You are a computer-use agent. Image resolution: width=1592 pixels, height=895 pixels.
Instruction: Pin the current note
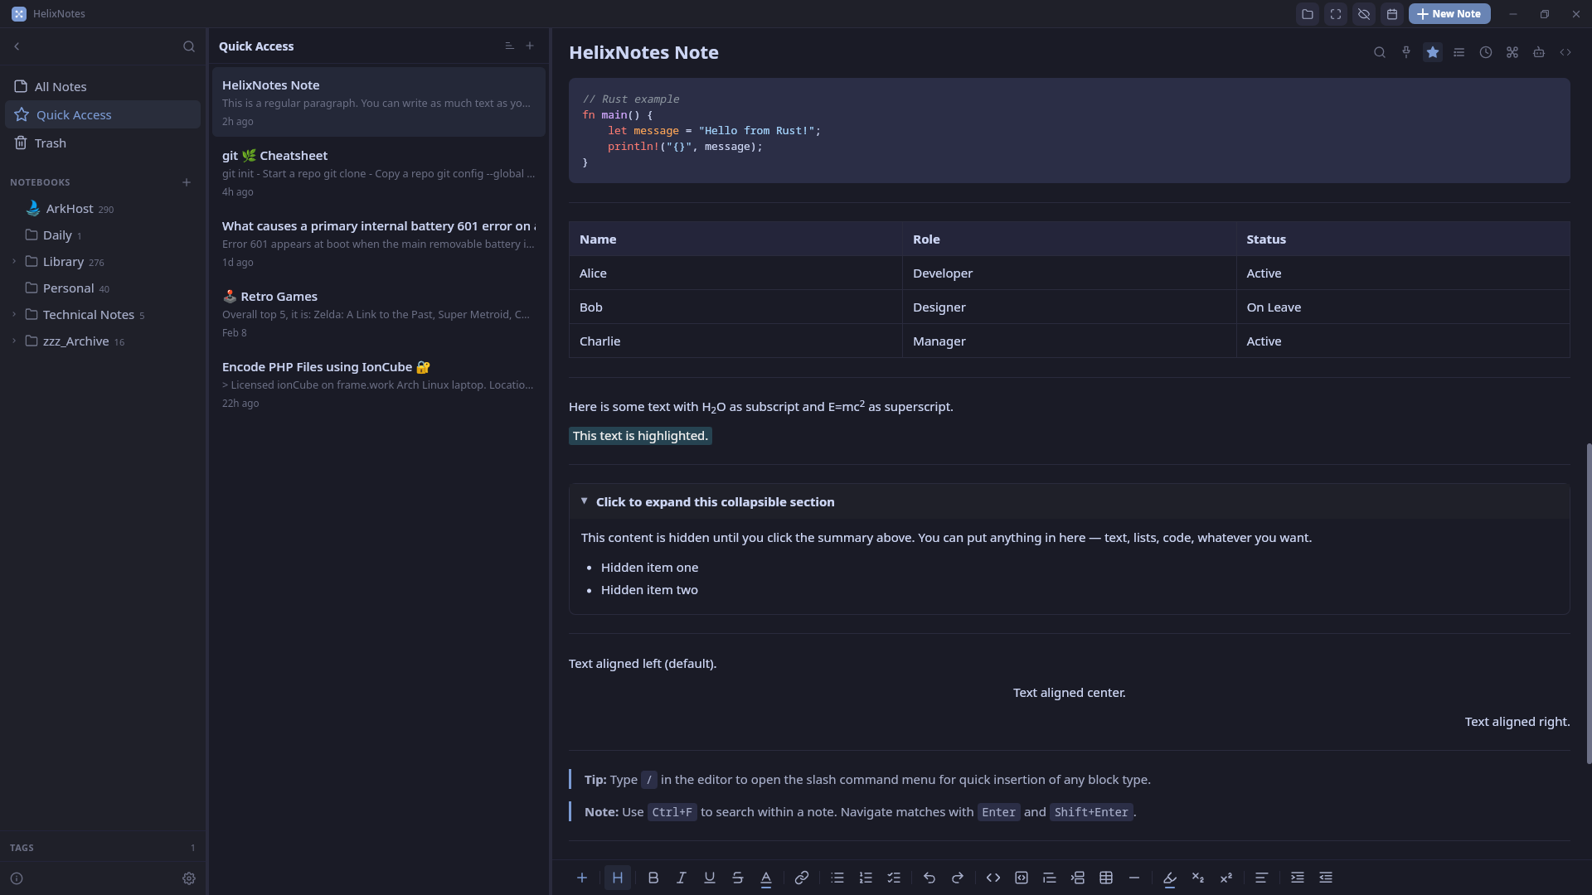(x=1406, y=52)
